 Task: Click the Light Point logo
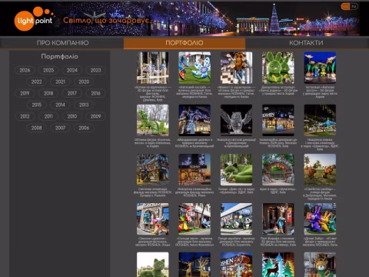tap(34, 18)
